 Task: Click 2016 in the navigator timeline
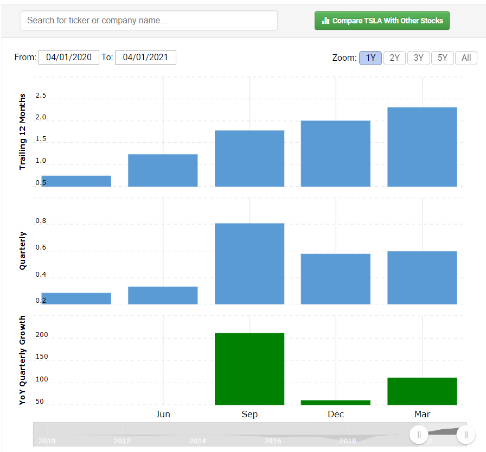coord(272,441)
